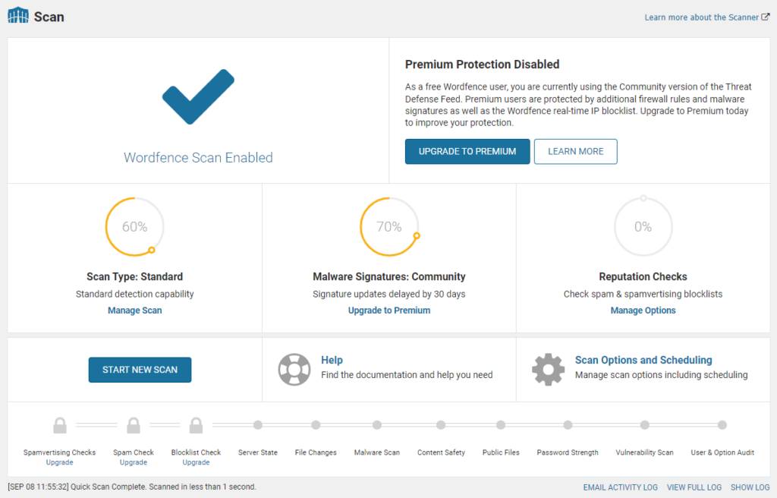Click Upgrade under Spam Check
The width and height of the screenshot is (777, 498).
coord(134,462)
